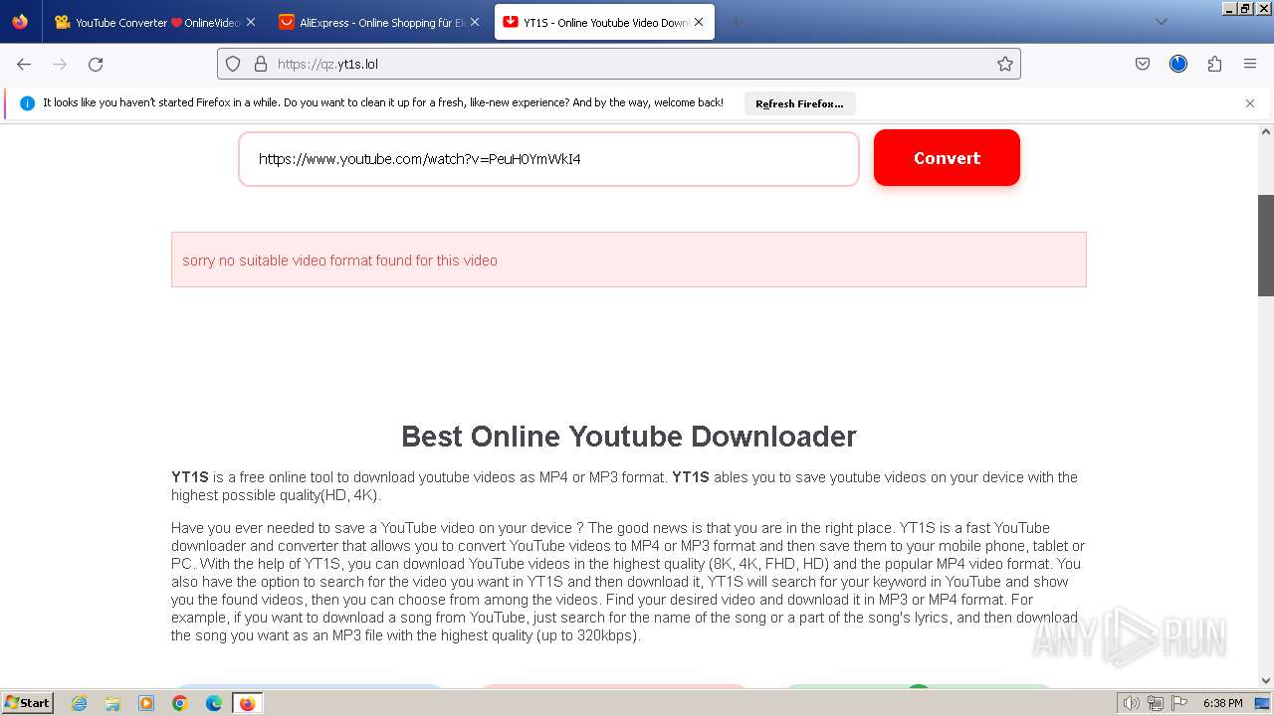Open the Action Center flag icon
Screen dimensions: 1274x716
1178,703
